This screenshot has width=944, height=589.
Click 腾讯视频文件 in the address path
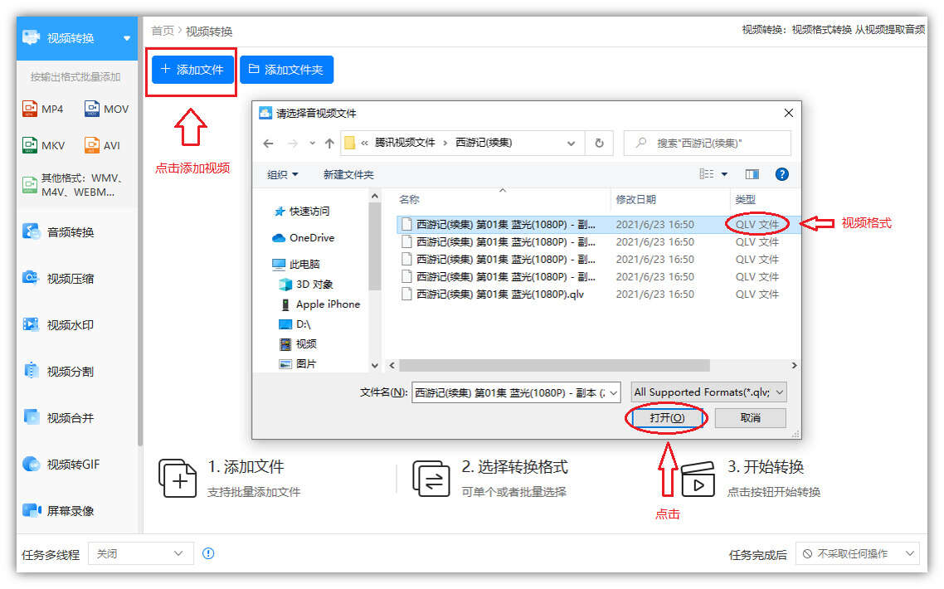(405, 143)
